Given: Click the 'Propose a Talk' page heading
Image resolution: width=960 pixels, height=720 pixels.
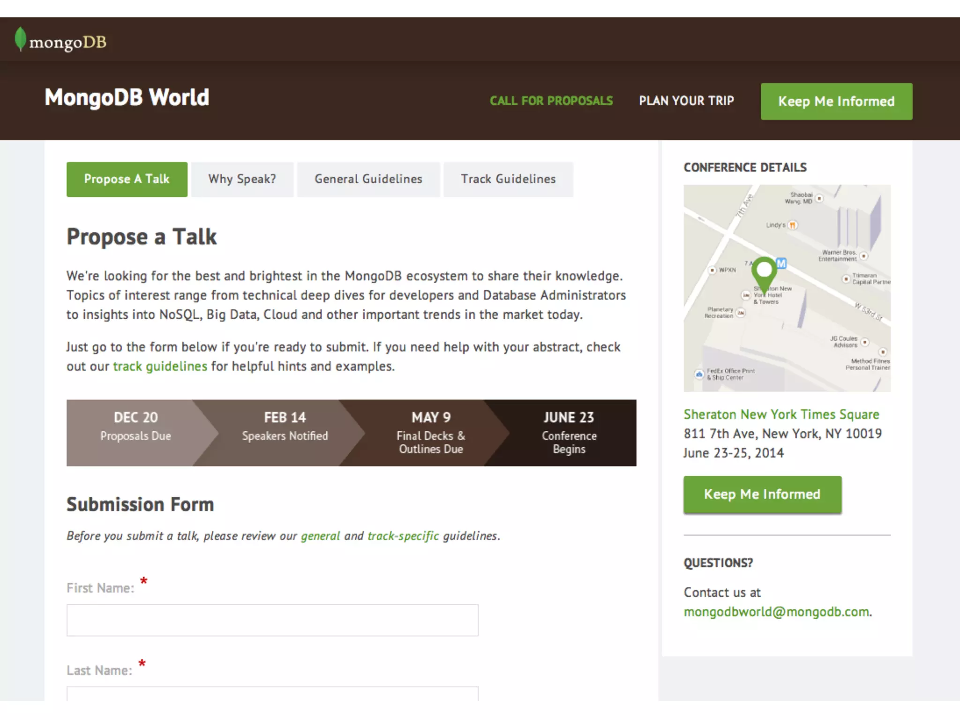Looking at the screenshot, I should click(142, 237).
